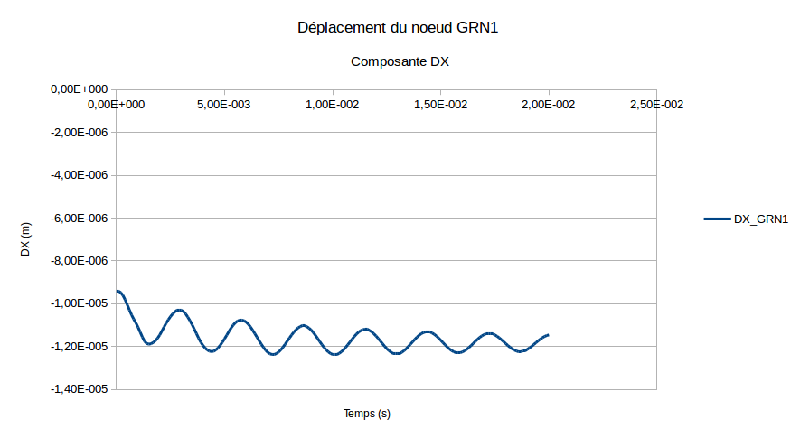Select the 1,00E-002 horizontal axis label
The width and height of the screenshot is (800, 438).
point(332,105)
